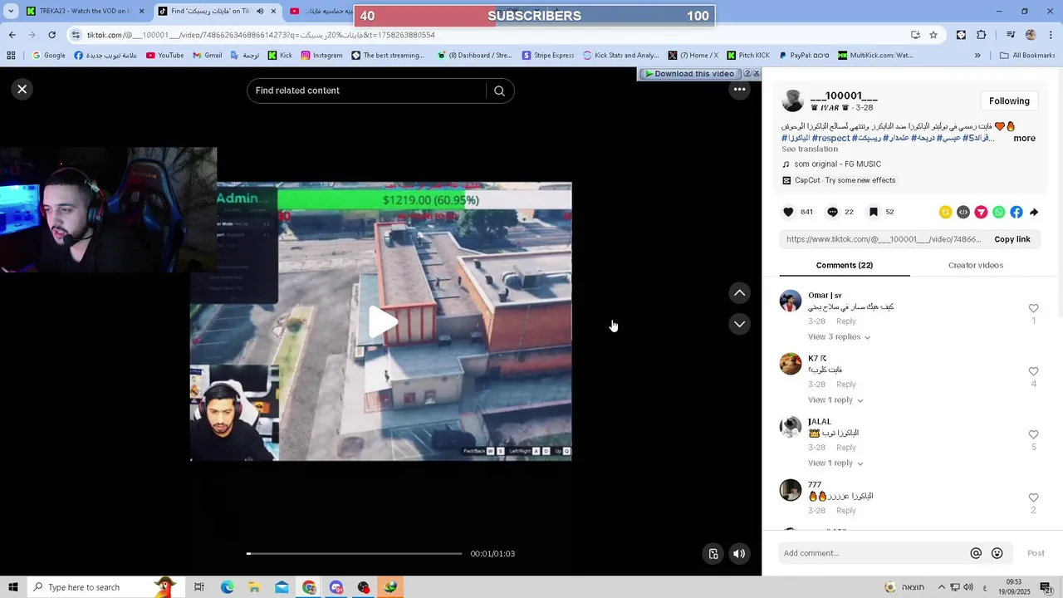Expand the caption with more
The image size is (1063, 598).
coord(1024,138)
